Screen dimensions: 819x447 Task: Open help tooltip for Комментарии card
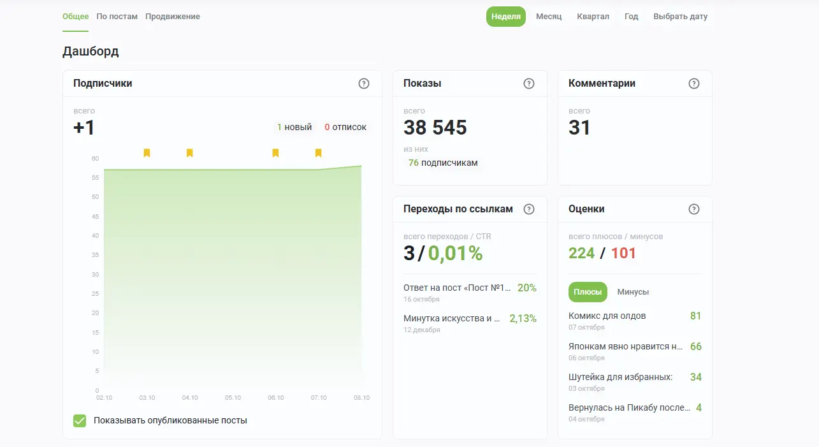pos(694,84)
